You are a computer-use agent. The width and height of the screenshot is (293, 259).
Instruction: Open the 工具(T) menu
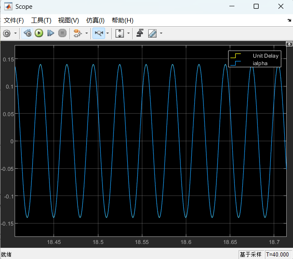(x=41, y=20)
